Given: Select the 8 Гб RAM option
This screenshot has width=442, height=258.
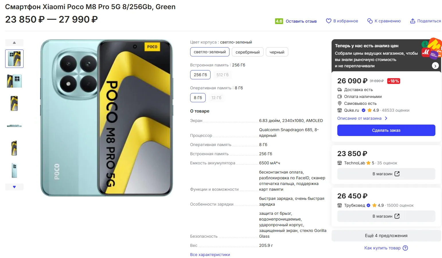Looking at the screenshot, I should 198,98.
